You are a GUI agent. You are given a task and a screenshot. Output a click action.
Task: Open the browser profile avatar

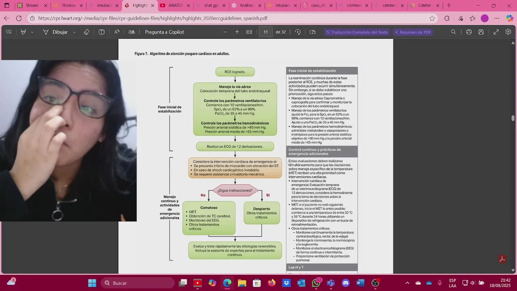(485, 18)
